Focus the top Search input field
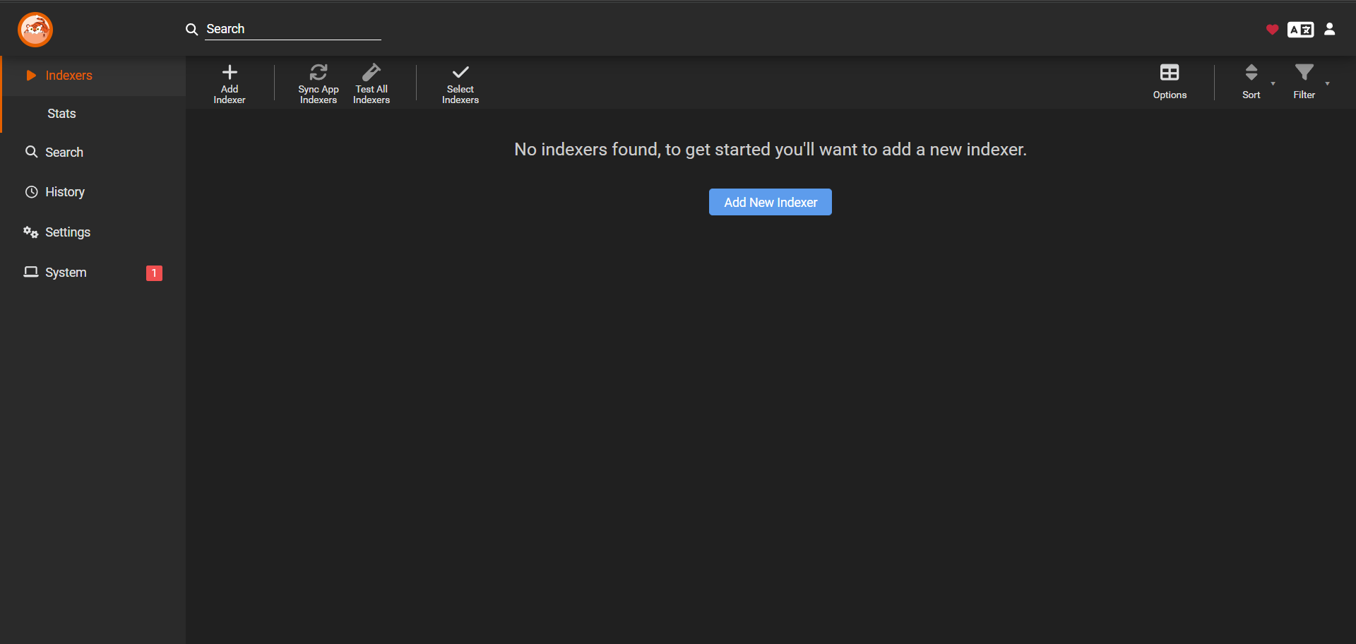 coord(292,29)
